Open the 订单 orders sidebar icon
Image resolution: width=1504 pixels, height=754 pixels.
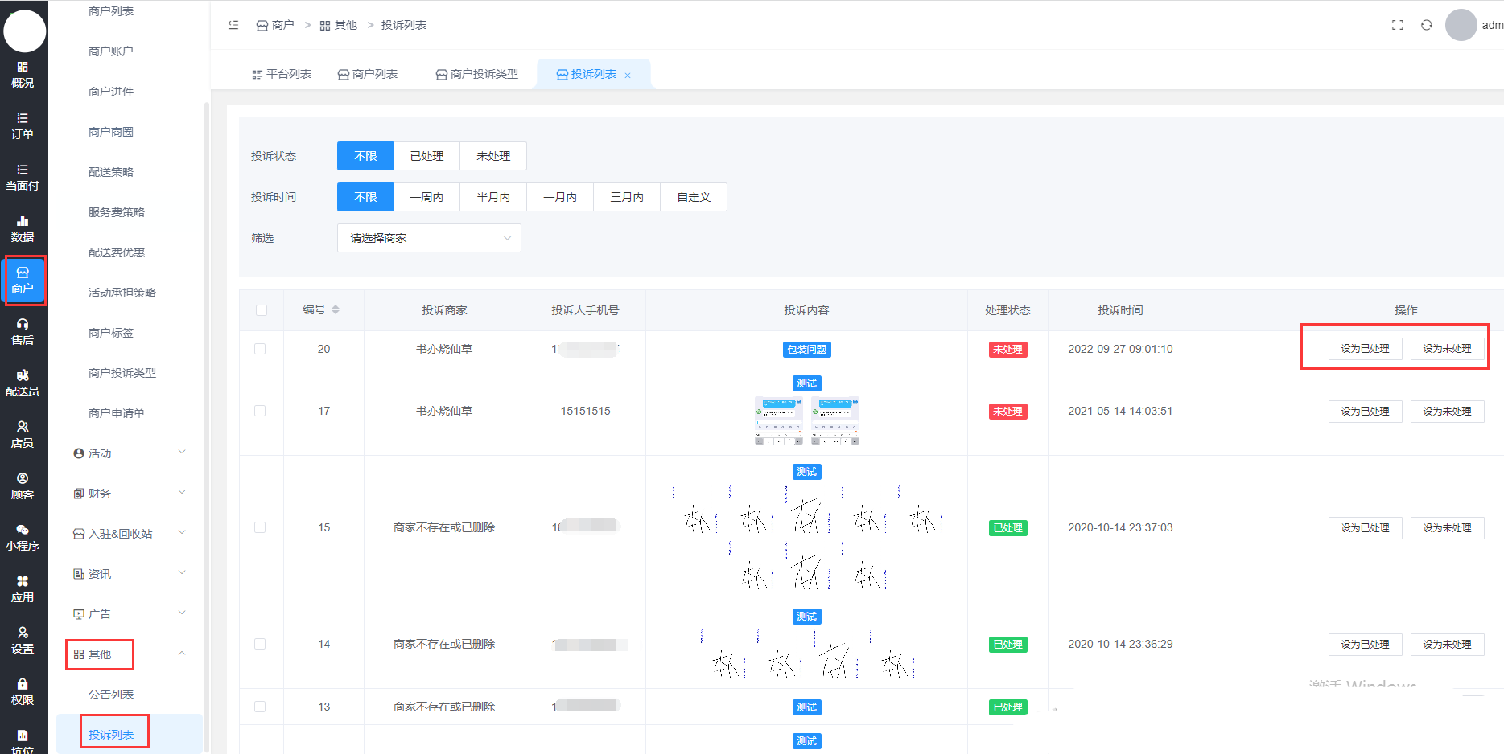coord(23,125)
